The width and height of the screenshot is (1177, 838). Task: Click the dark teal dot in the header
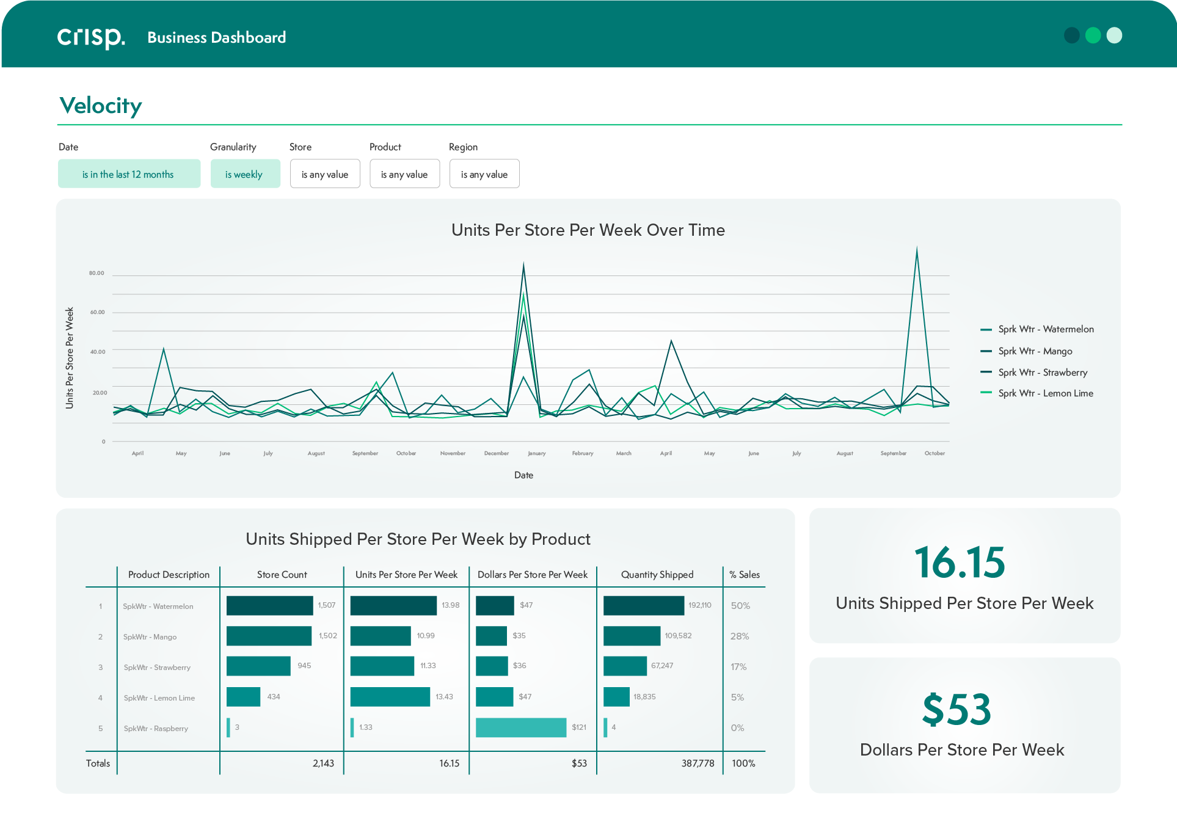1072,35
